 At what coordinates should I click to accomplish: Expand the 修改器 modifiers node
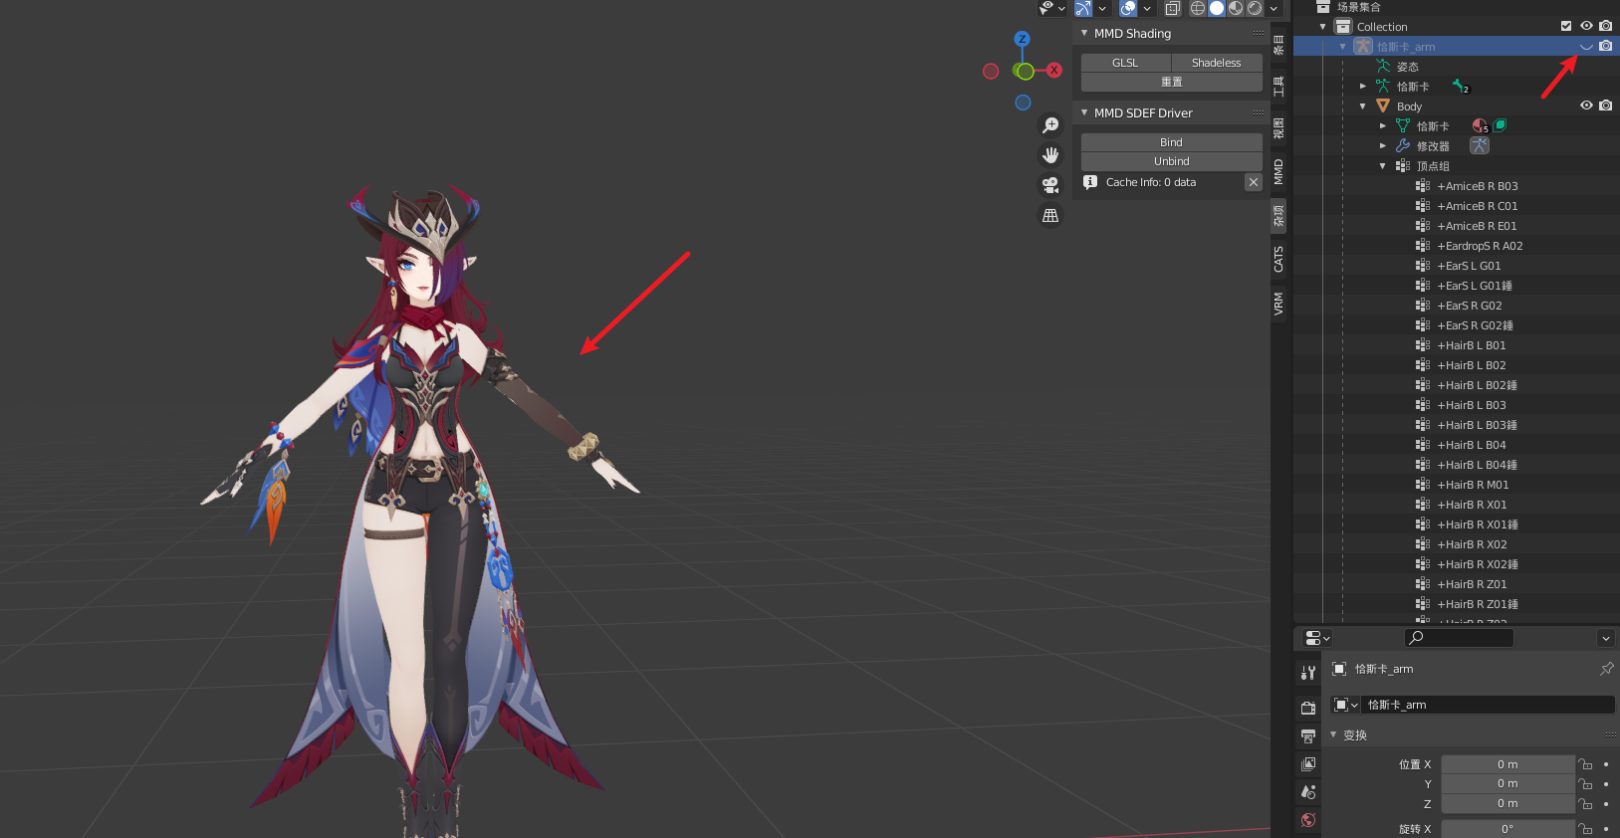[1383, 146]
